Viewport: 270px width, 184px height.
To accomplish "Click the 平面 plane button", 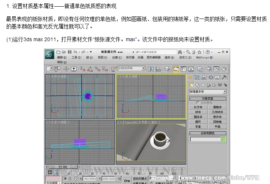I will pyautogui.click(x=217, y=126).
